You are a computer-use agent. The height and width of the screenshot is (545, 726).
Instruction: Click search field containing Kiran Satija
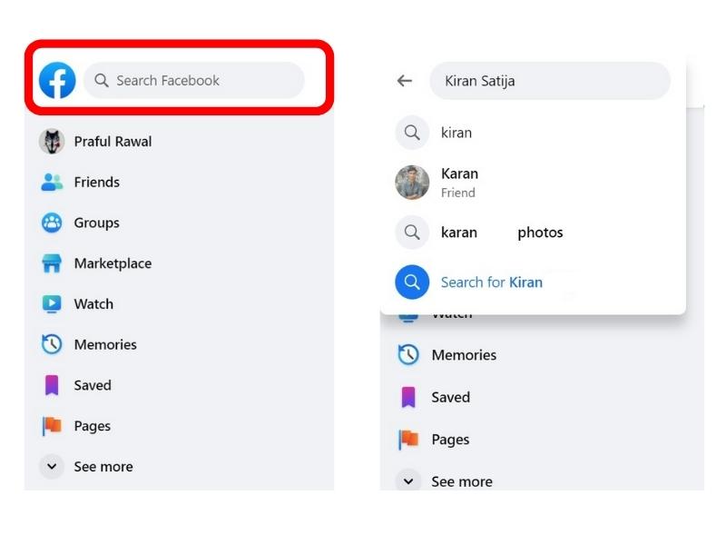click(x=549, y=81)
